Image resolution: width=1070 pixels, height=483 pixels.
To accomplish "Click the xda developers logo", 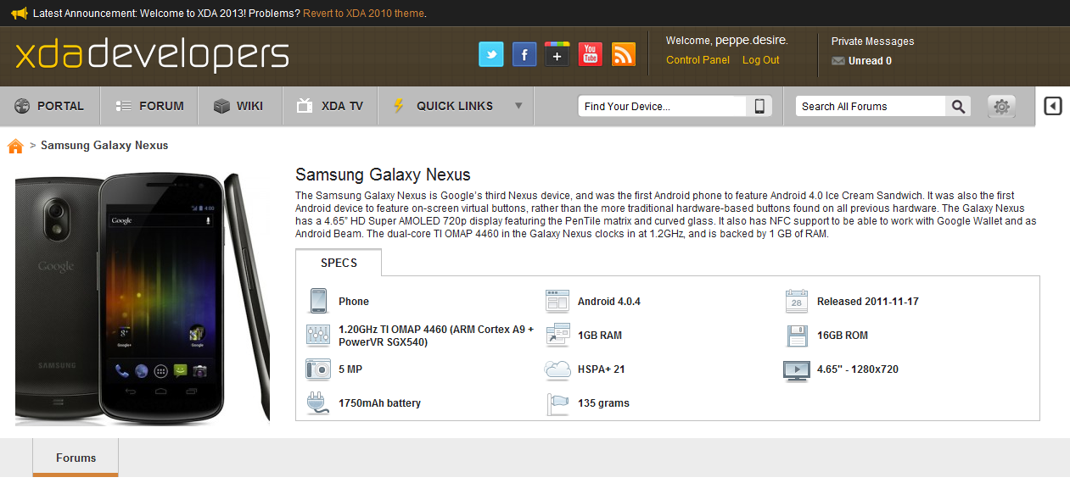I will pos(152,55).
